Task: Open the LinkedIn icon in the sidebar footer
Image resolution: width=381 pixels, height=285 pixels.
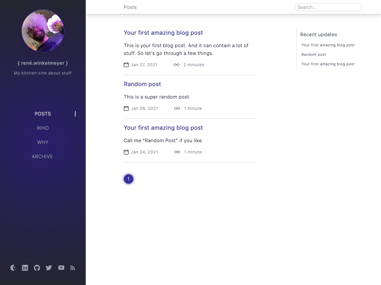Action: pyautogui.click(x=25, y=268)
